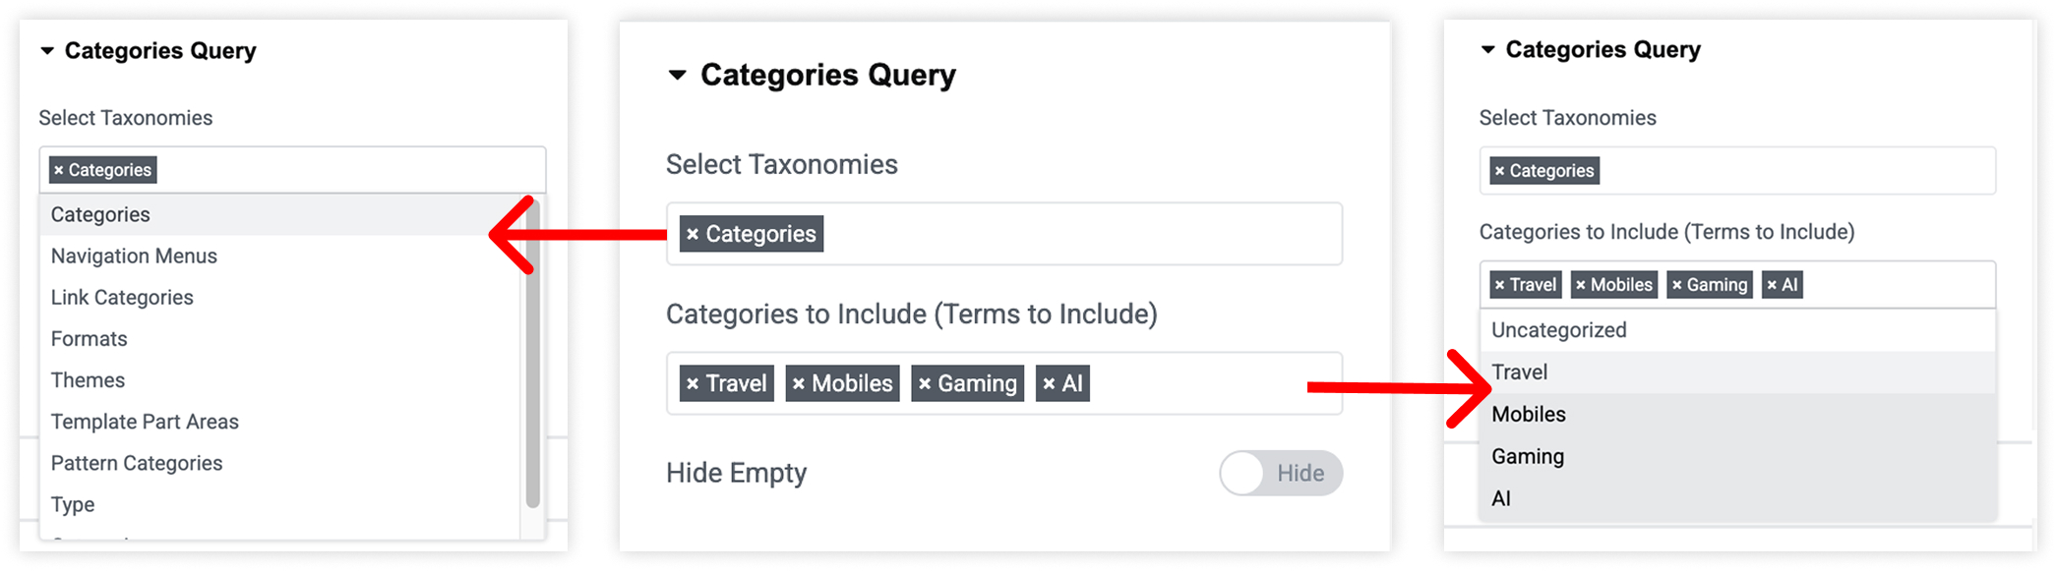Image resolution: width=2057 pixels, height=571 pixels.
Task: Select Navigation Menus from the taxonomy list
Action: pos(134,257)
